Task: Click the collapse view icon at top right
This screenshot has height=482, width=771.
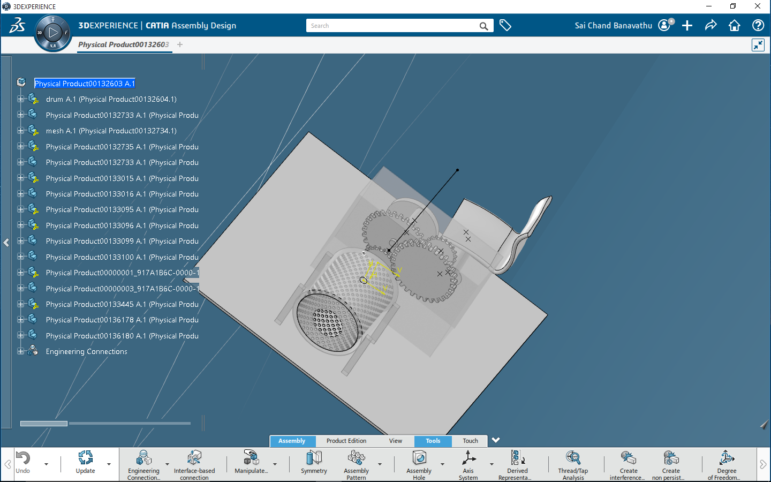Action: (758, 45)
